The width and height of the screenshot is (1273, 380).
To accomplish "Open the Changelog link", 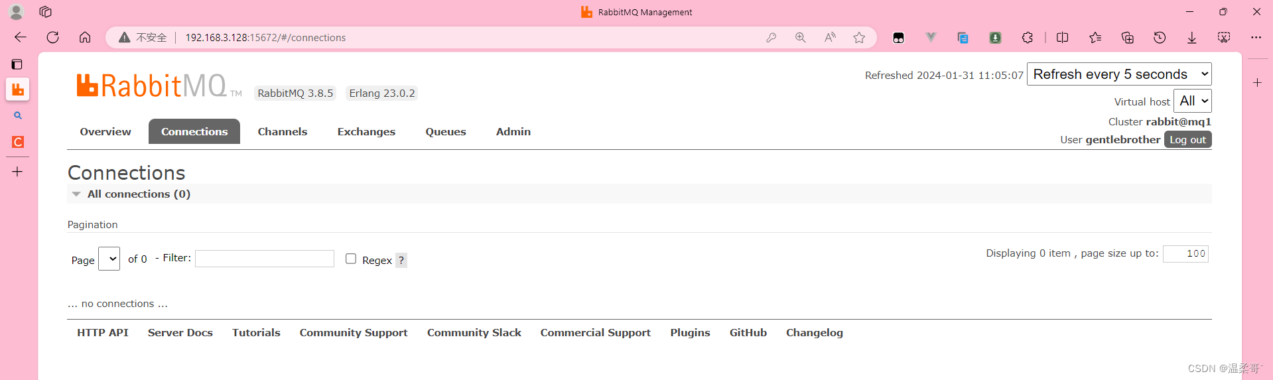I will [x=815, y=333].
